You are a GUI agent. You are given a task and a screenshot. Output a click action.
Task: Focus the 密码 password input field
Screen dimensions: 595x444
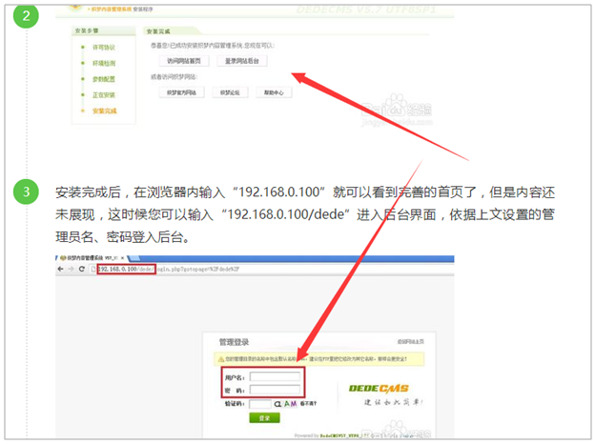coord(277,390)
